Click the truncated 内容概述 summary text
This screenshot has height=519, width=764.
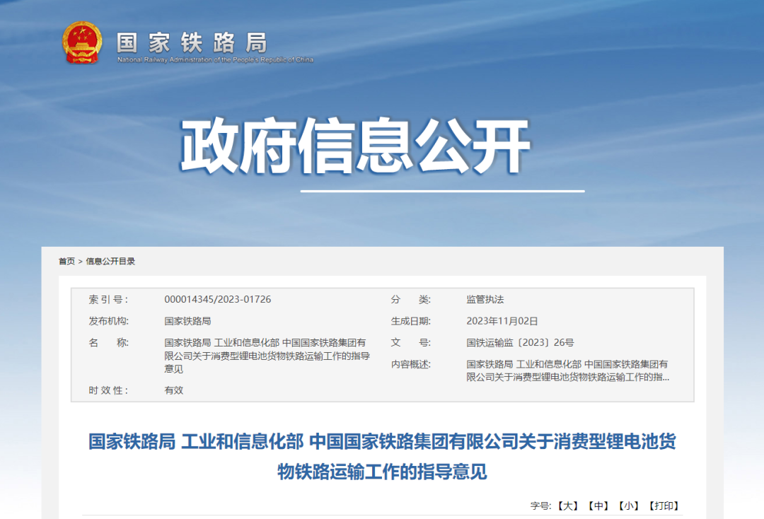(x=567, y=371)
